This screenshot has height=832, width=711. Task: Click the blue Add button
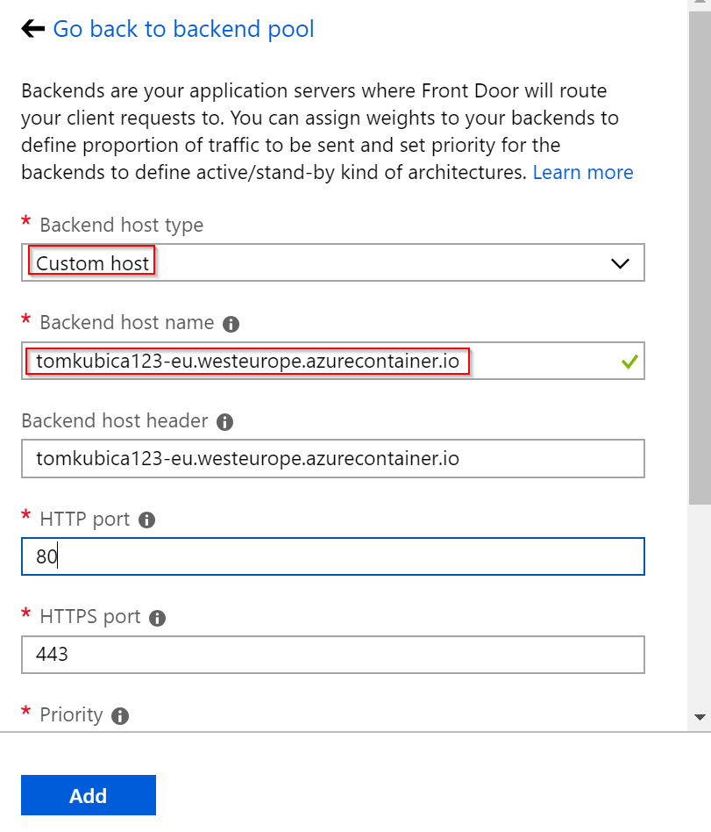point(89,795)
